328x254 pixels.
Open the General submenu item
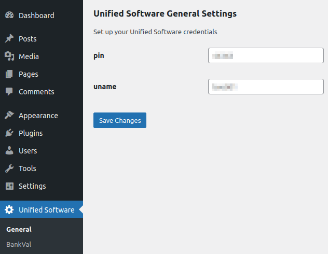coord(19,229)
